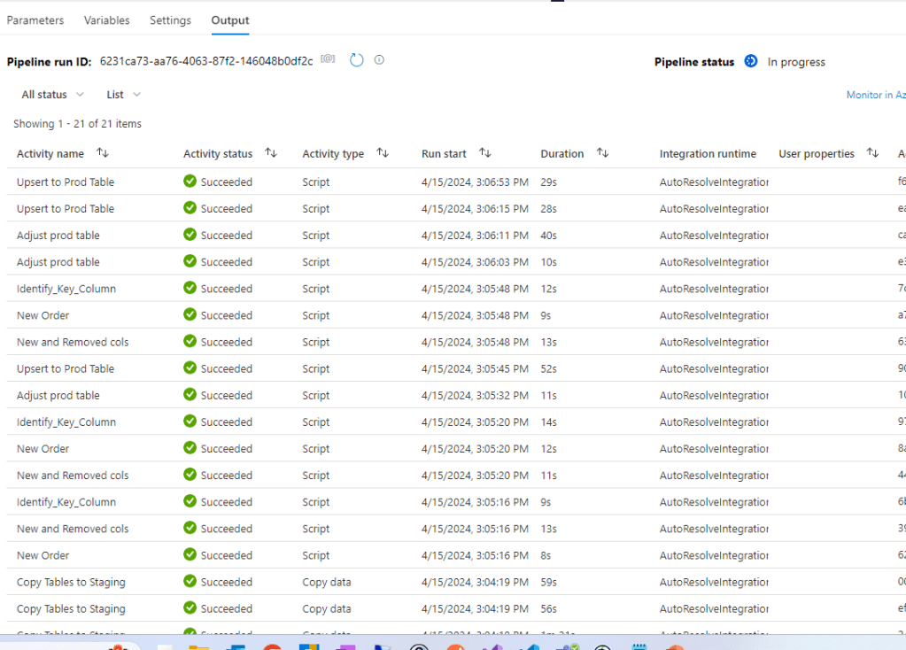The height and width of the screenshot is (650, 906).
Task: Sort by User properties column arrows
Action: 872,153
